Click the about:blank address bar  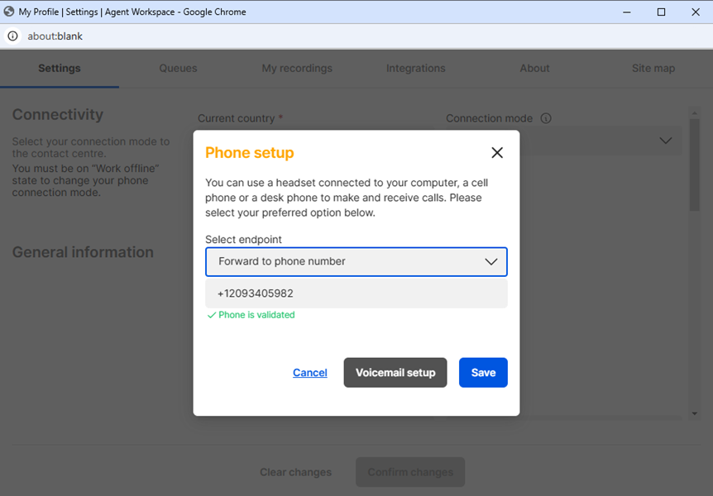pos(55,36)
